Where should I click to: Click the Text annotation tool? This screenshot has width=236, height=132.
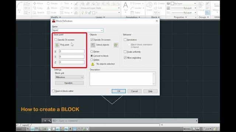pyautogui.click(x=125, y=7)
